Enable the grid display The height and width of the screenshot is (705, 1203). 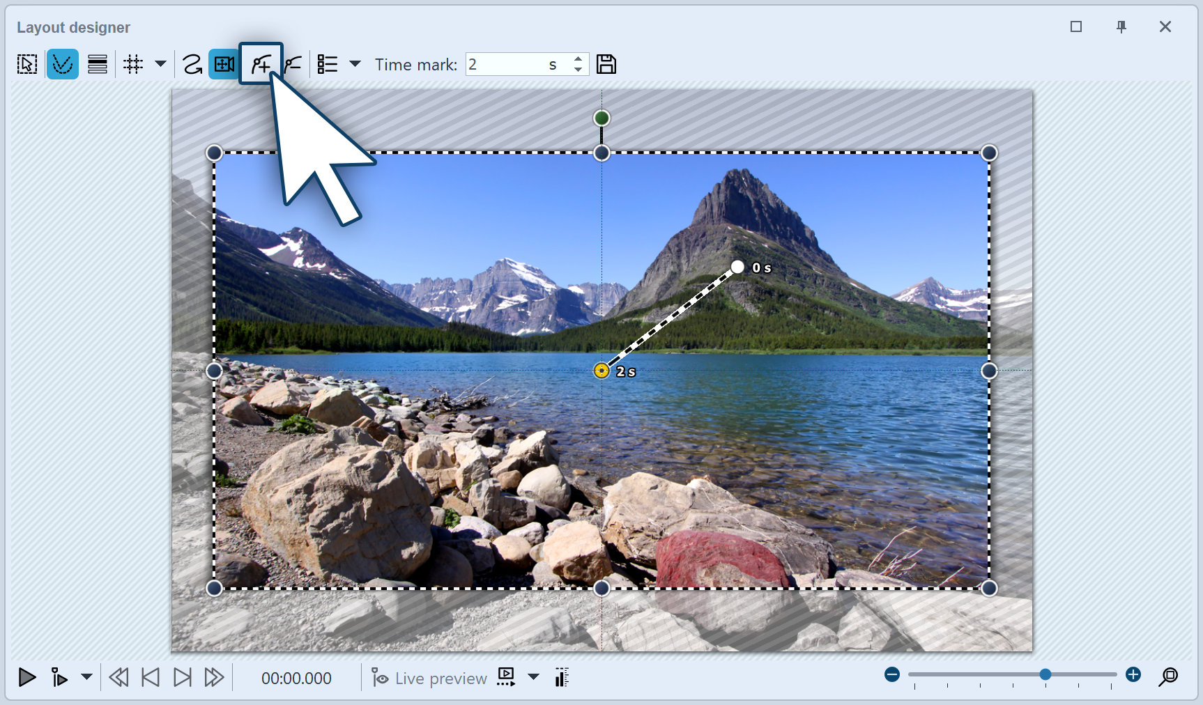(x=132, y=63)
